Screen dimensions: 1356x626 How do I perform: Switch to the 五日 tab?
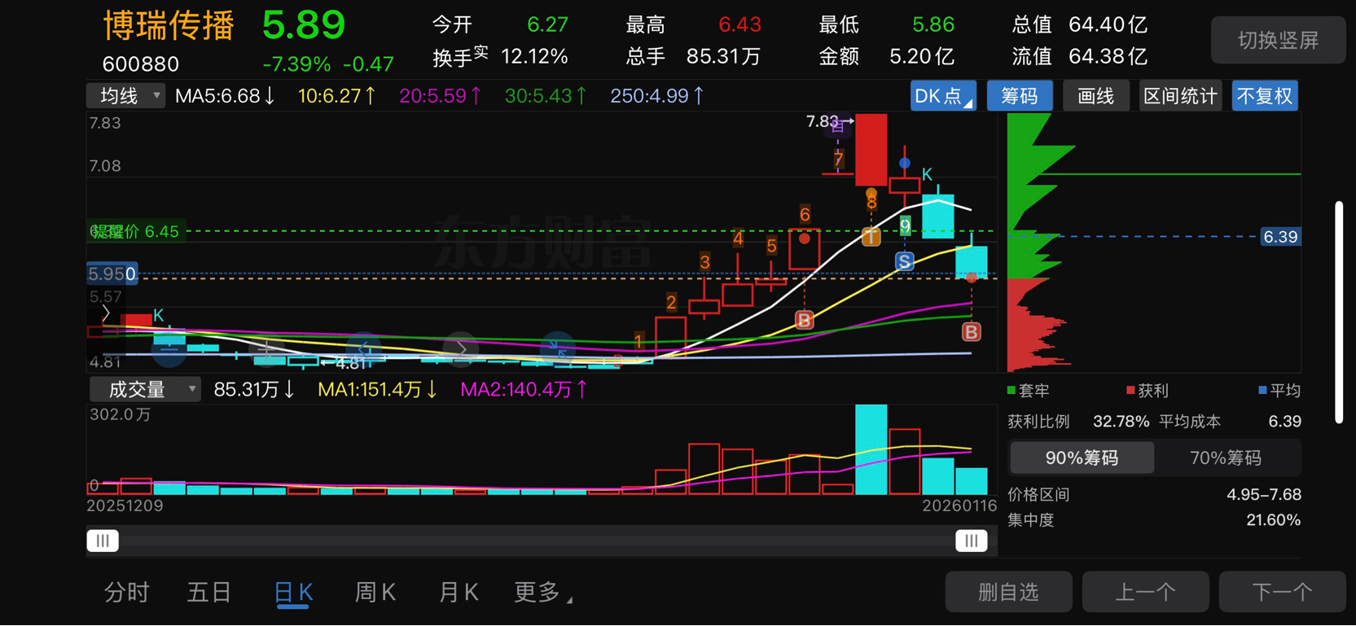tap(209, 592)
